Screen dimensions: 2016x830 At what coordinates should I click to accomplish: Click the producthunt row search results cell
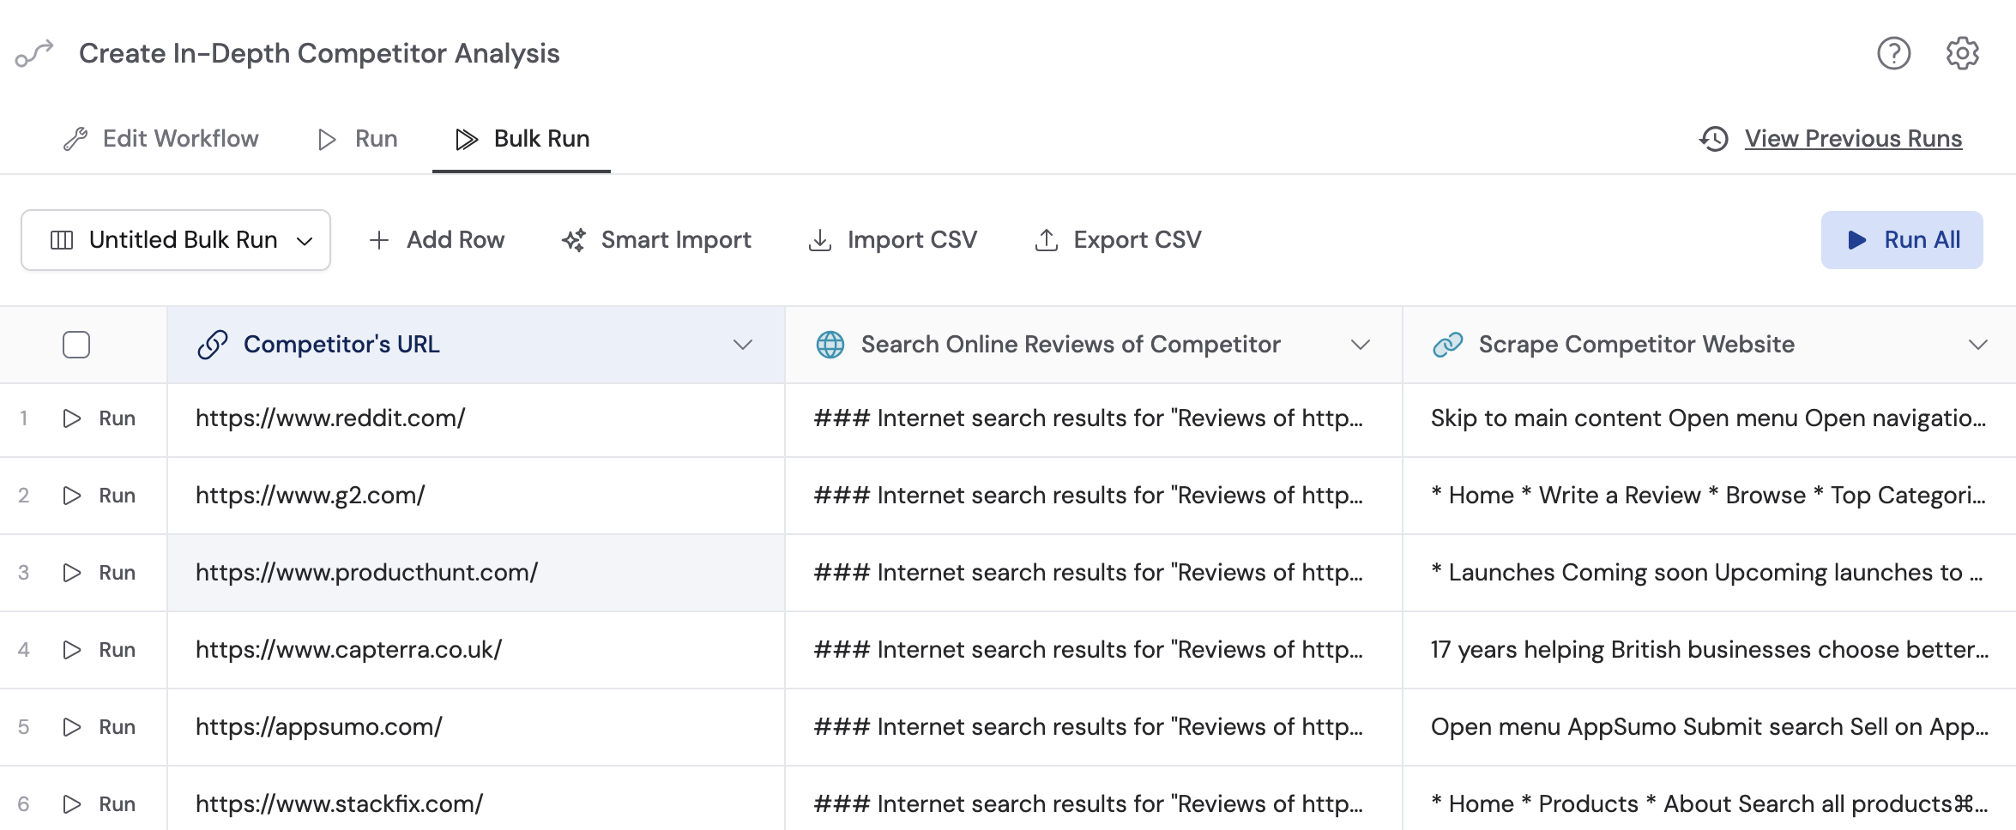tap(1094, 573)
